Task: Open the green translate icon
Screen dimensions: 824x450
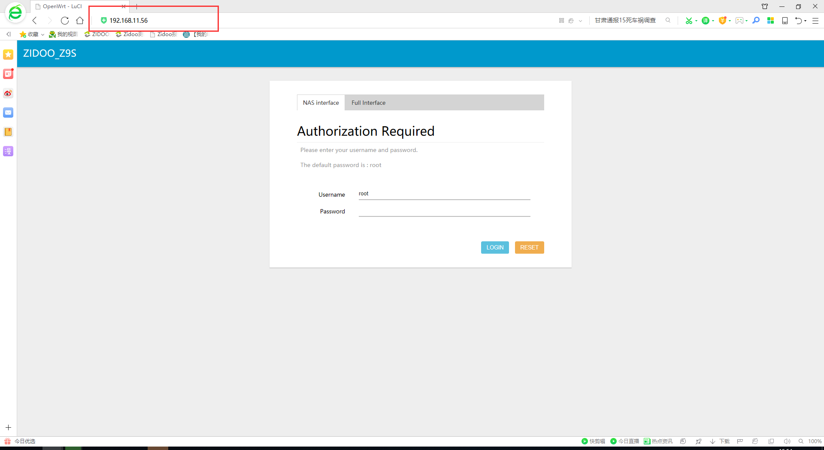Action: coord(706,21)
